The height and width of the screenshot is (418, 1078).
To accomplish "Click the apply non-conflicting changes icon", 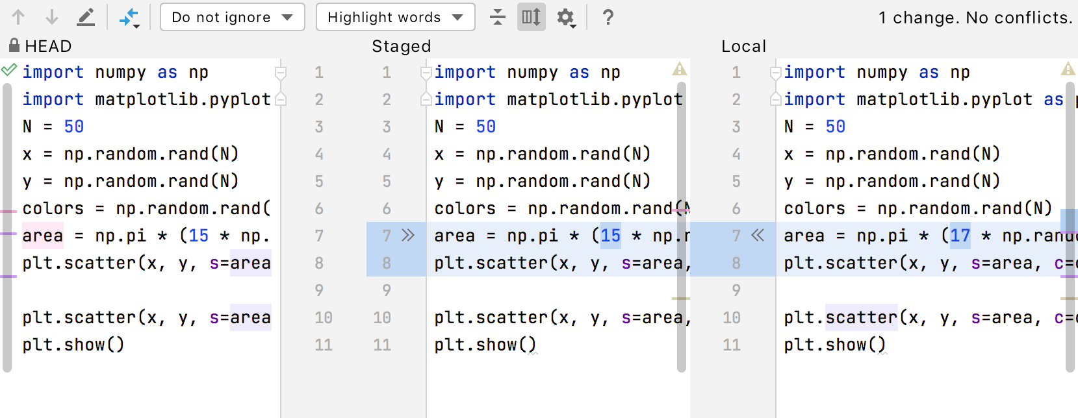I will click(129, 18).
